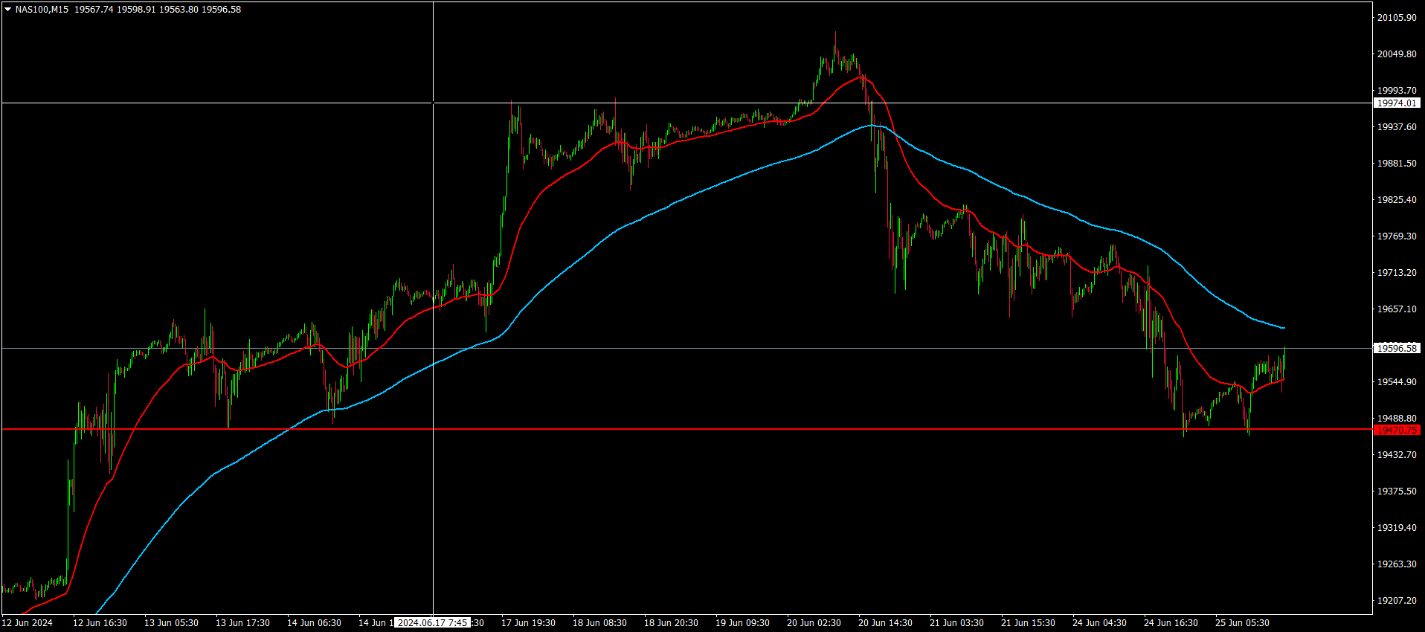1425x632 pixels.
Task: Click the crosshair price tag 19974.01
Action: (x=1397, y=103)
